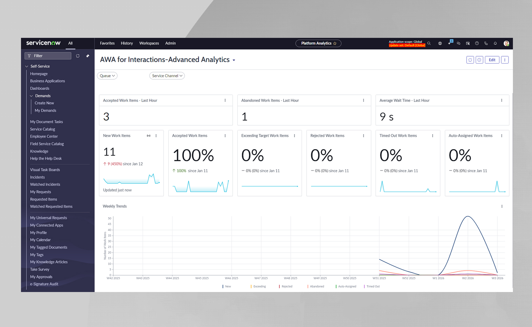Open the chat bubbles icon in header
The height and width of the screenshot is (327, 532).
(x=458, y=43)
